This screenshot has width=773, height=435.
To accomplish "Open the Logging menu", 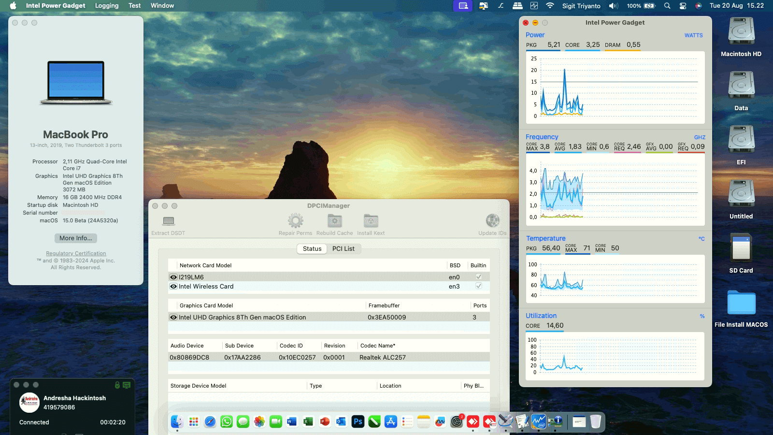I will [107, 6].
